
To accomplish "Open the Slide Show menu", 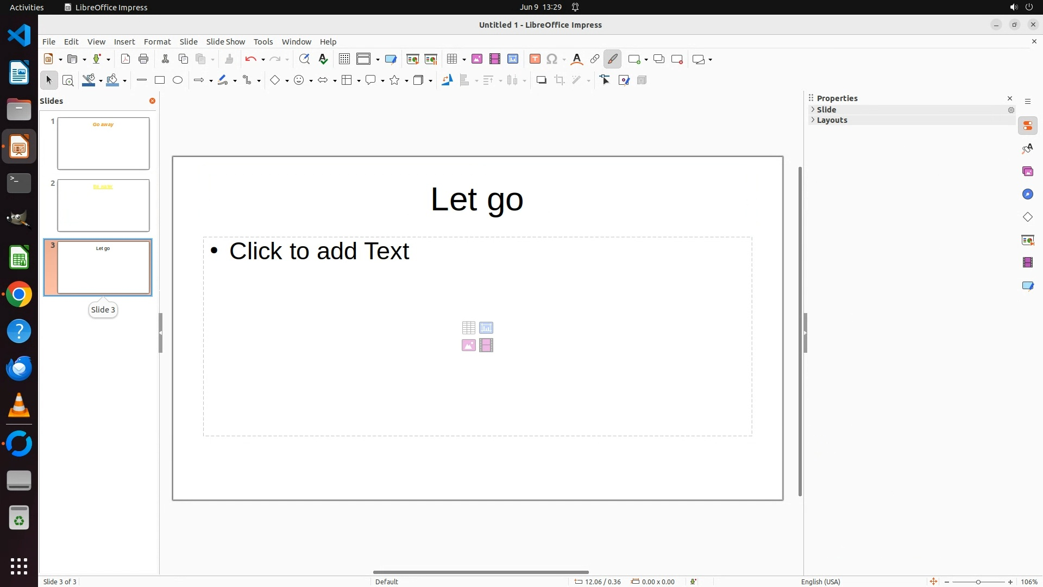I will (x=225, y=42).
